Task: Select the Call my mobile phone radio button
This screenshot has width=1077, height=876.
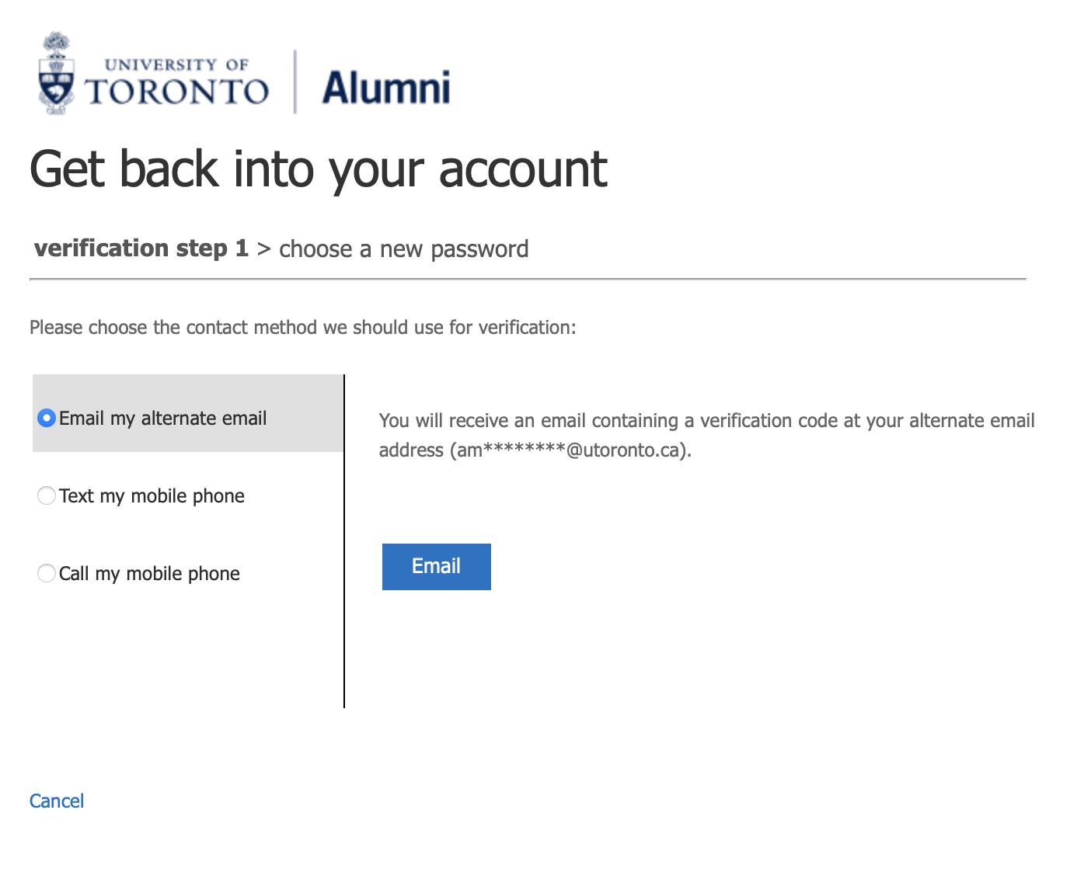Action: (47, 573)
